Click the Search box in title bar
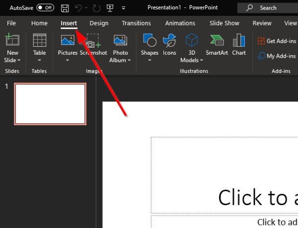 tap(268, 8)
